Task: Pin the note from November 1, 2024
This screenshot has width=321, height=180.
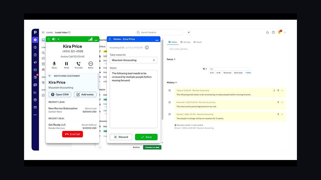Action: pos(278,102)
